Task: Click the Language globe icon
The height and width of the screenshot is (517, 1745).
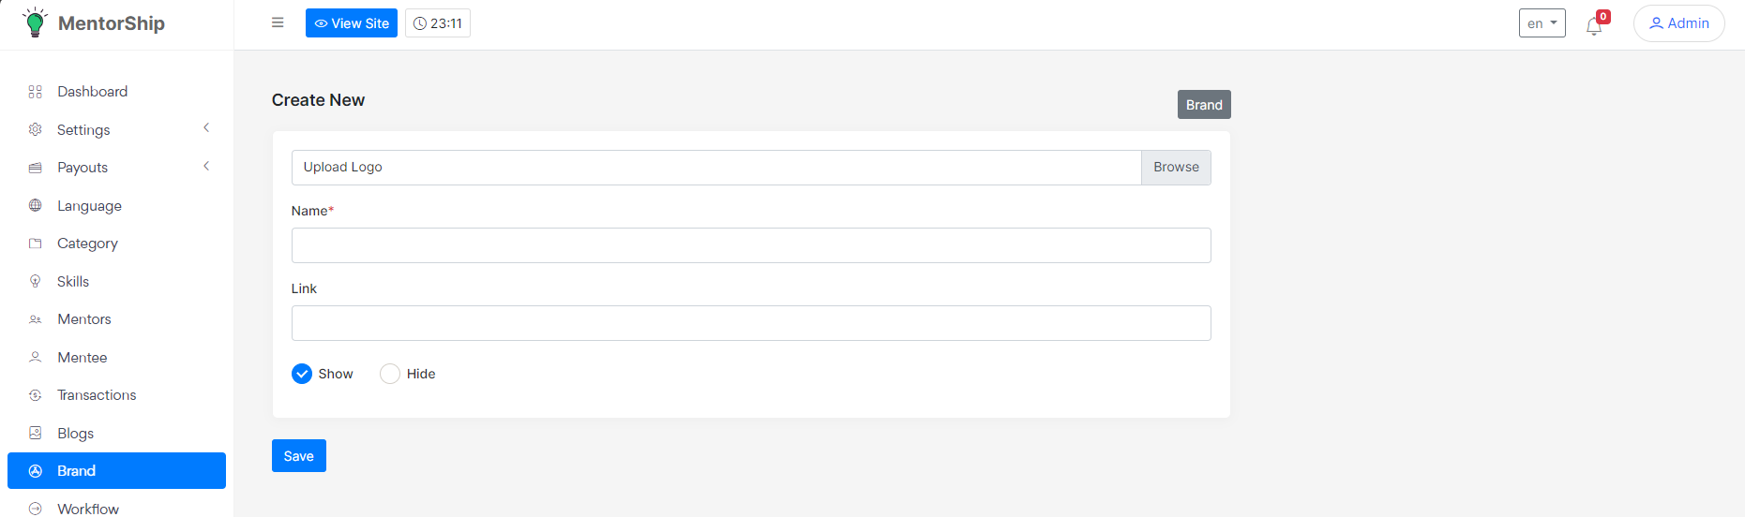Action: tap(36, 206)
